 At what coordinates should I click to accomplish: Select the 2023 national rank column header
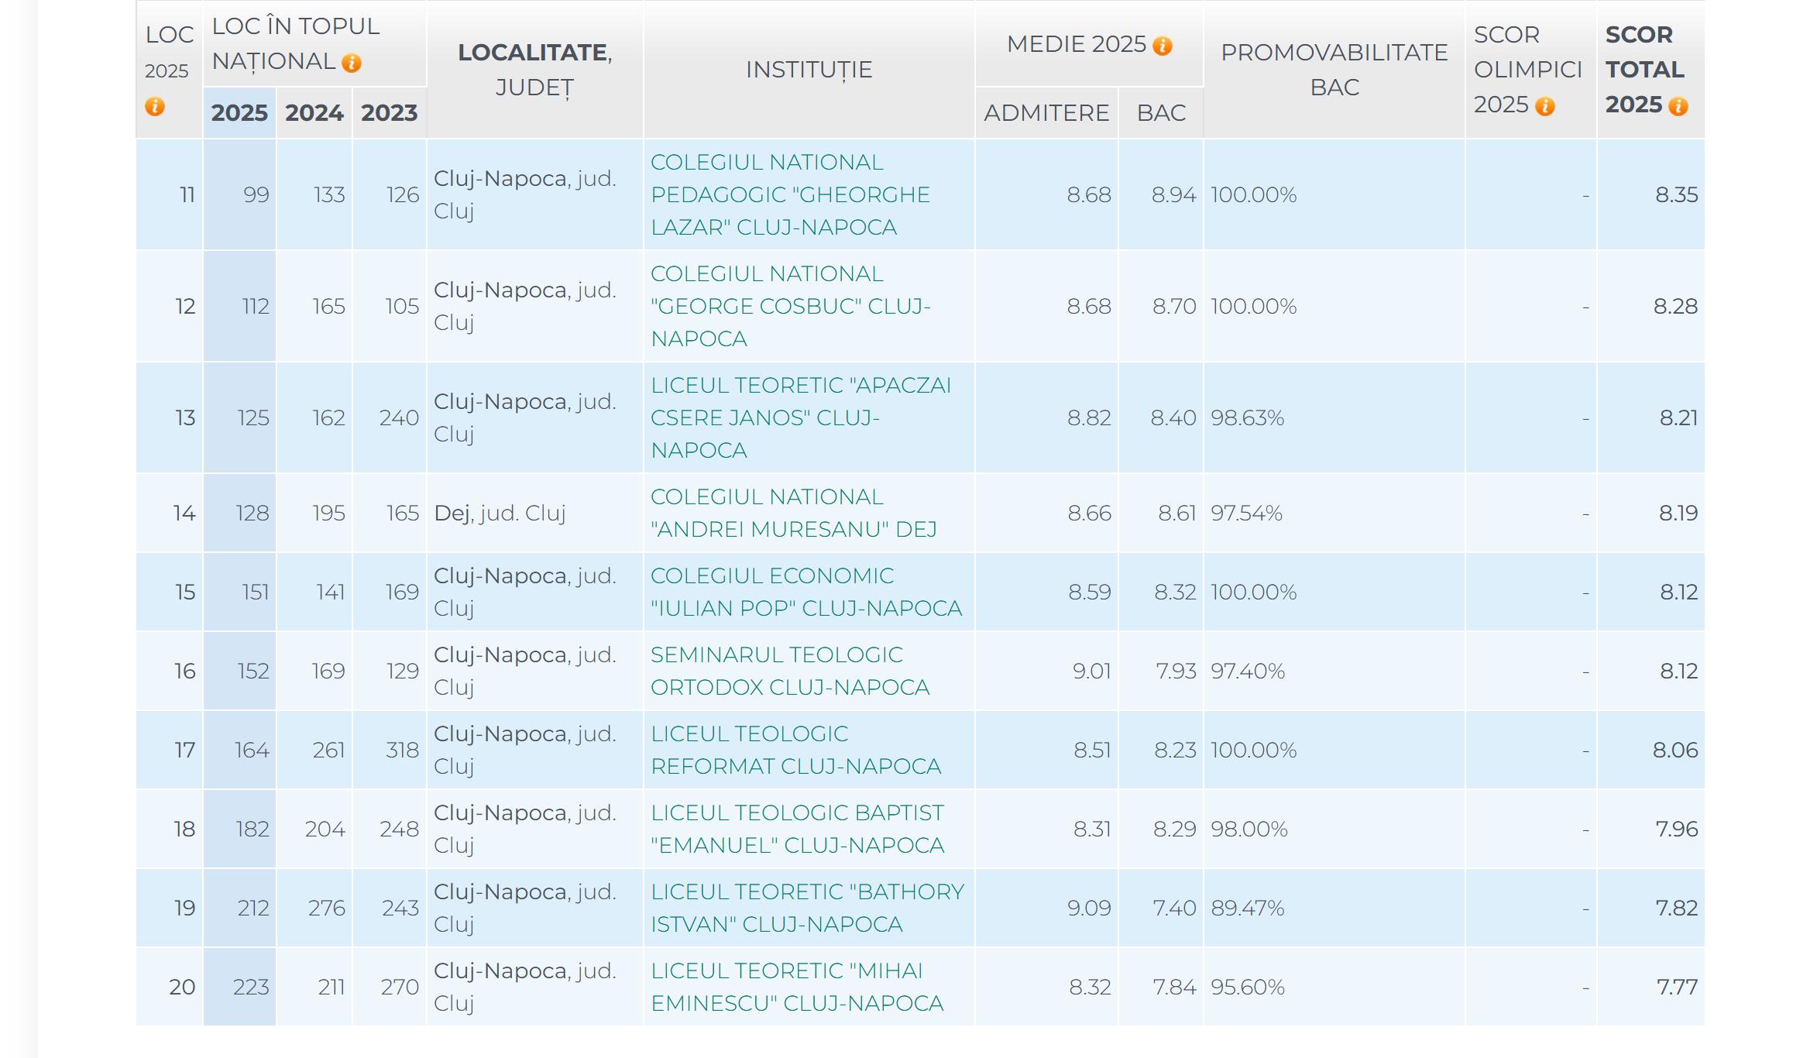pyautogui.click(x=389, y=113)
